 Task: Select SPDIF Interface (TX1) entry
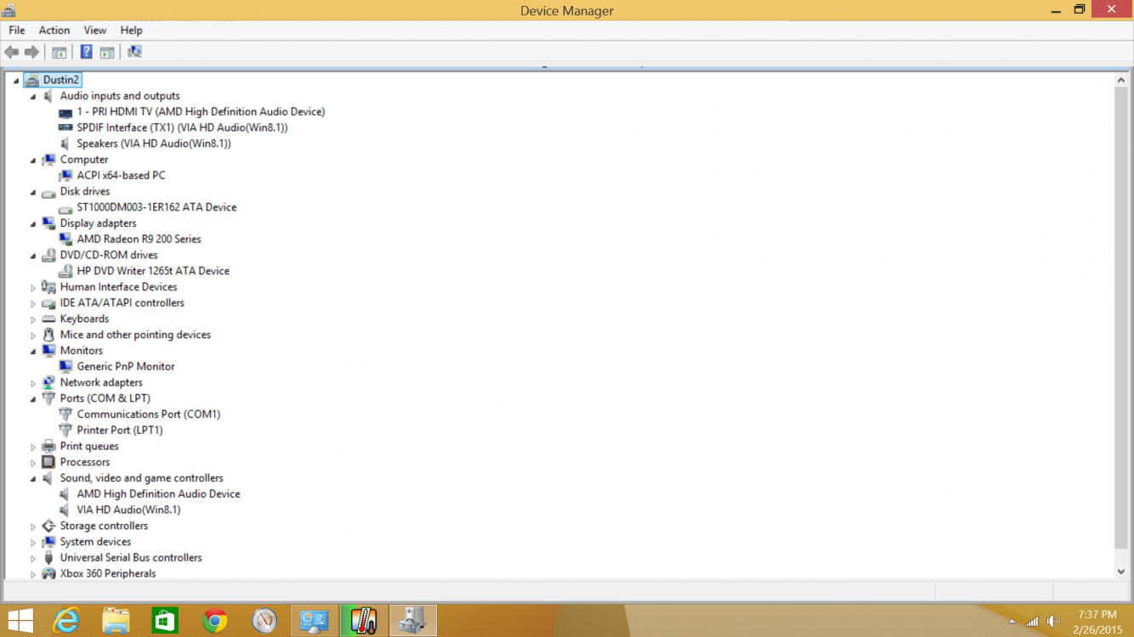pos(182,127)
